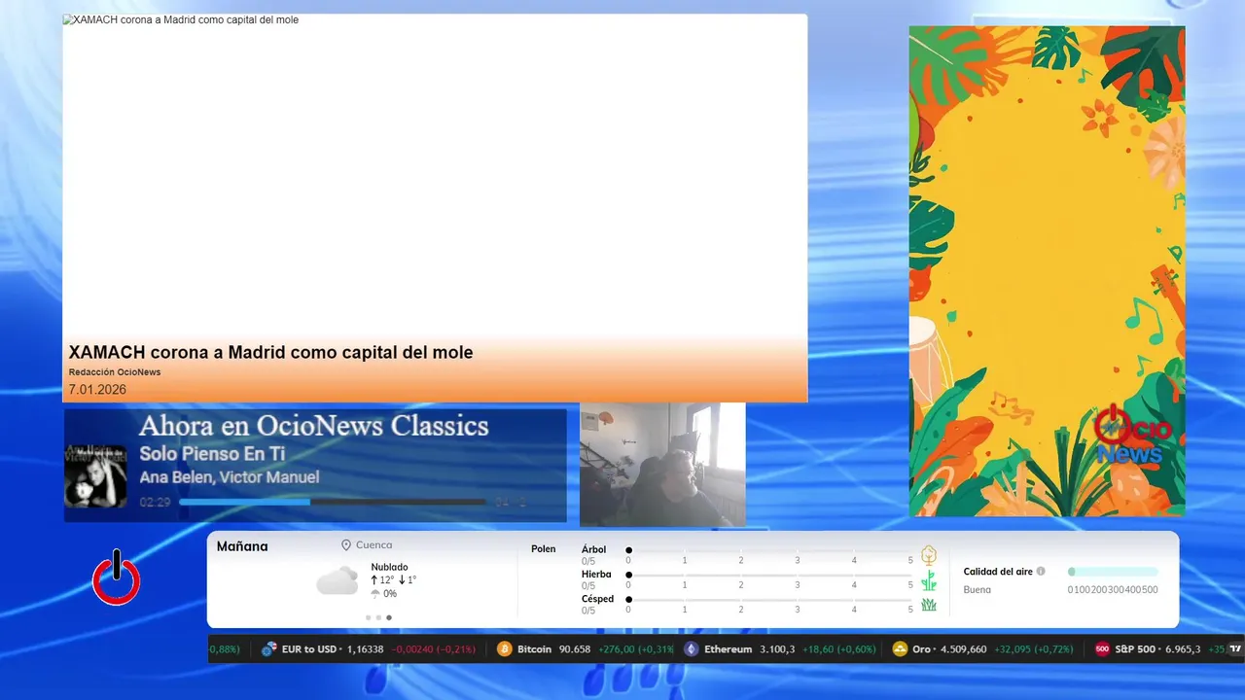Click the Ethereum diamond icon in ticker
1245x700 pixels.
pos(691,649)
